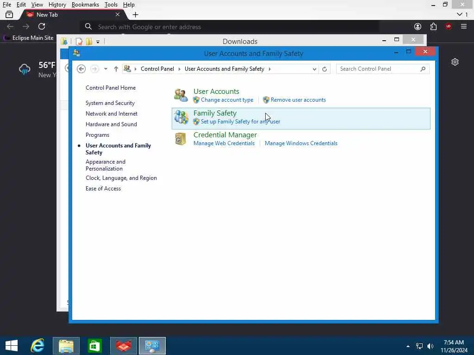The height and width of the screenshot is (355, 474).
Task: Launch Internet Explorer from taskbar
Action: [37, 346]
